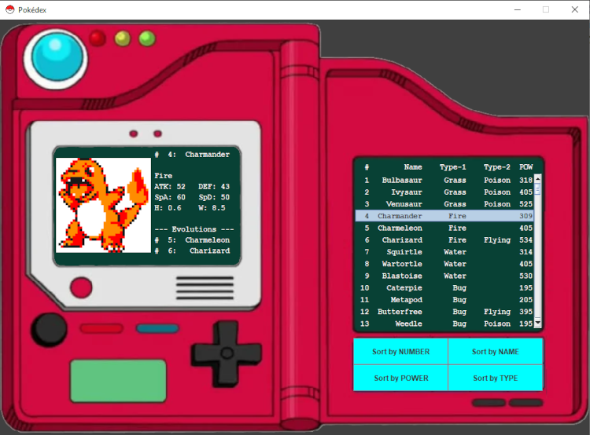Viewport: 590px width, 435px height.
Task: Click Bulbasaur's power value 318
Action: pos(525,180)
